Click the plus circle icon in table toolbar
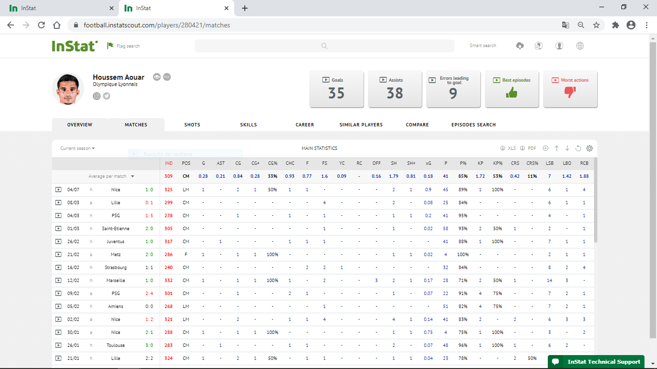Viewport: 657px width, 369px height. coord(545,148)
